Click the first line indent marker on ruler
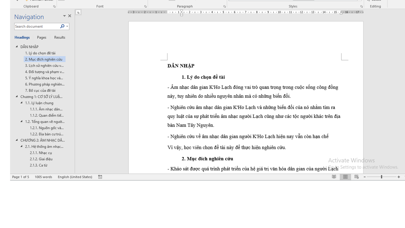The width and height of the screenshot is (405, 228). tap(182, 11)
